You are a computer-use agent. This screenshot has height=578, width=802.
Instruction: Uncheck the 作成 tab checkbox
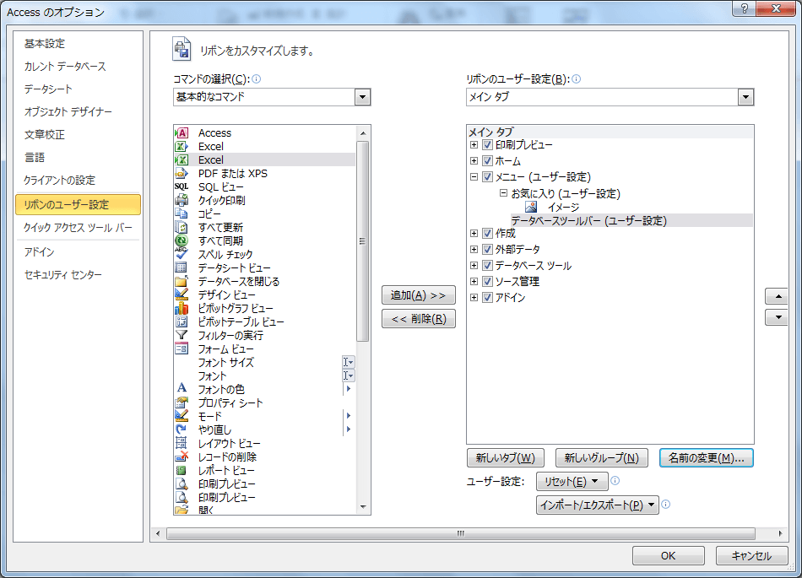point(487,233)
